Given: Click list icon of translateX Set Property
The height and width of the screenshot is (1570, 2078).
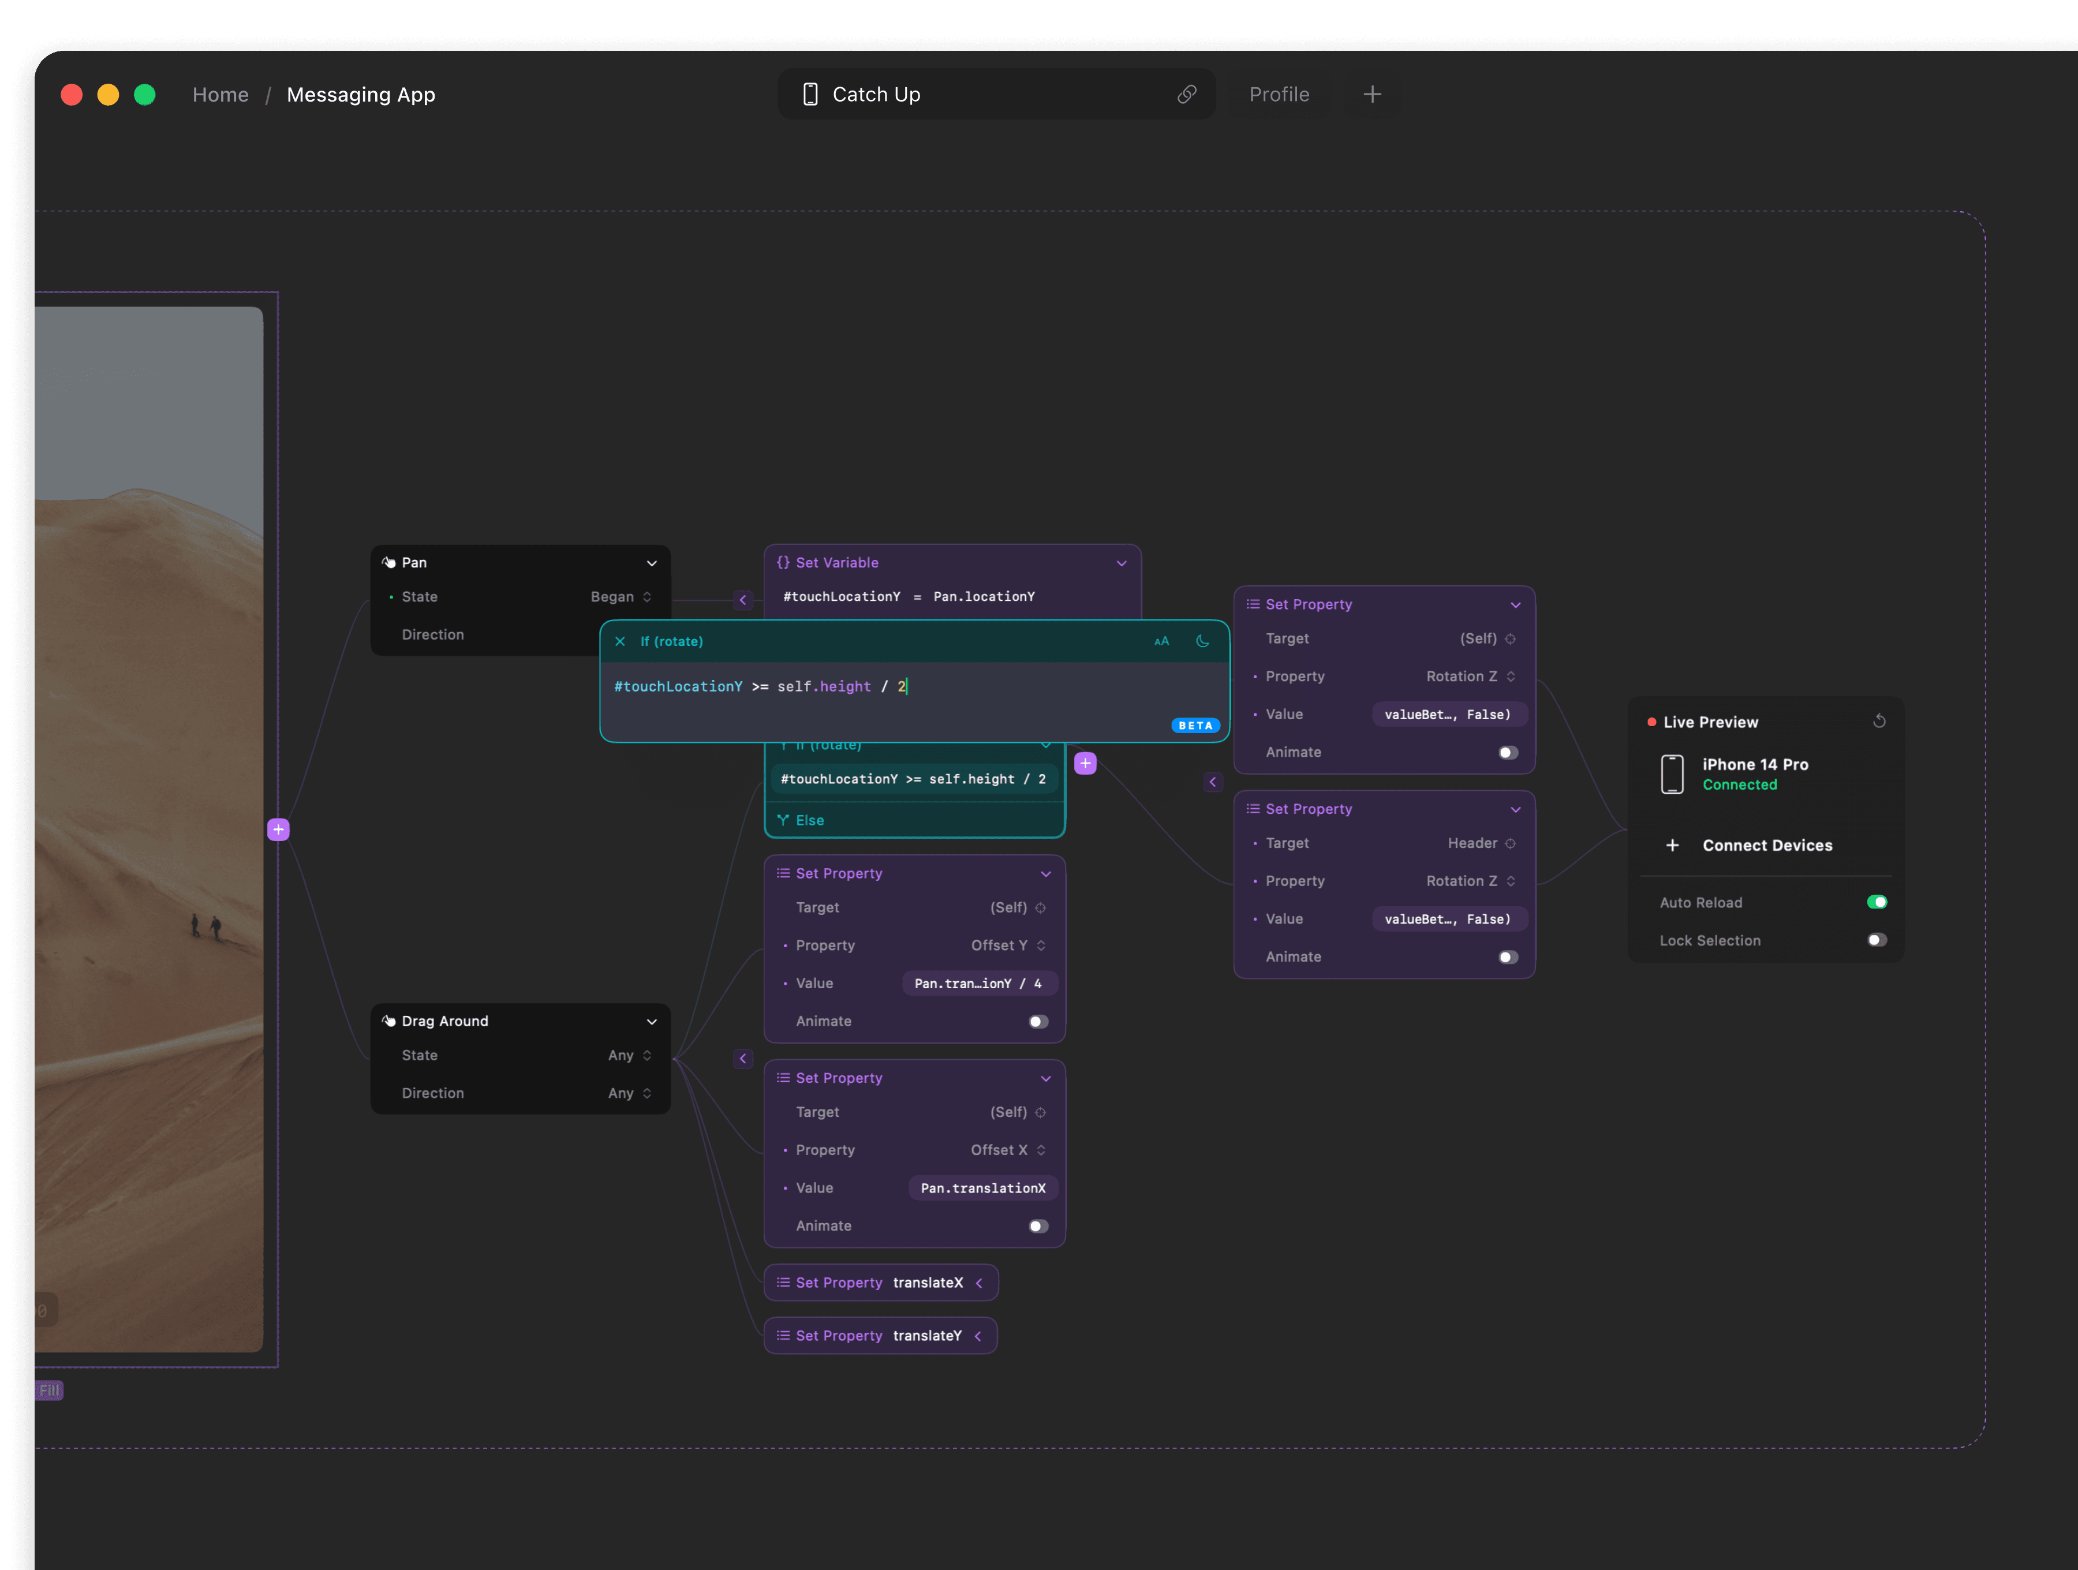Looking at the screenshot, I should click(783, 1281).
